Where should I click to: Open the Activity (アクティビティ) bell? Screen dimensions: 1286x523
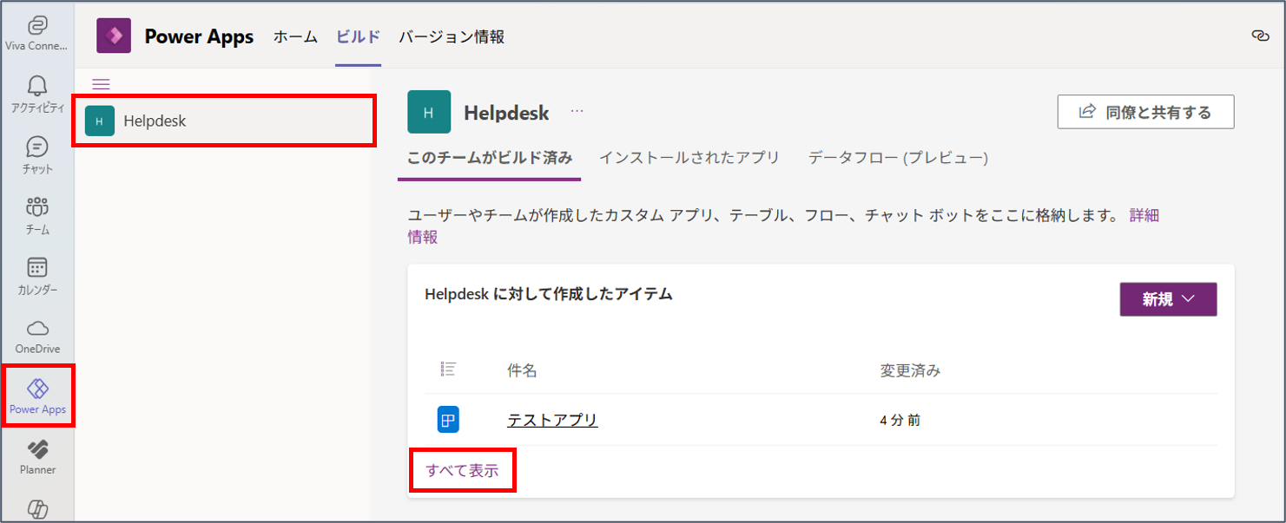pyautogui.click(x=37, y=94)
